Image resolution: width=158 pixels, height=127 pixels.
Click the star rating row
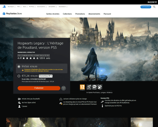[x=31, y=58]
